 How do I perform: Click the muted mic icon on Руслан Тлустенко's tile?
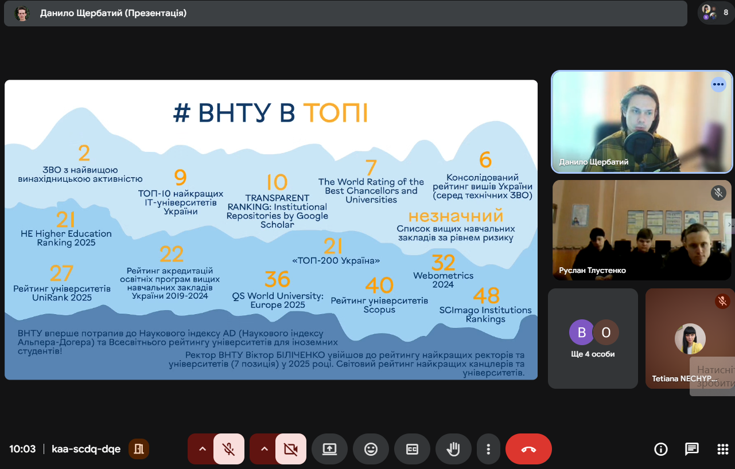coord(718,193)
